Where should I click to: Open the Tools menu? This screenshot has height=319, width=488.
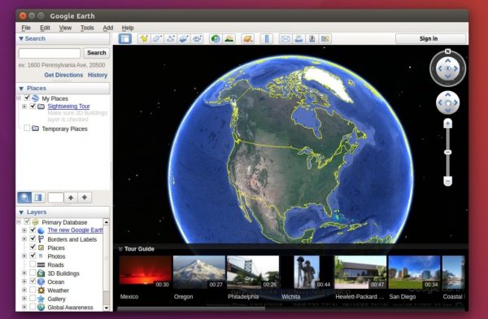point(87,28)
